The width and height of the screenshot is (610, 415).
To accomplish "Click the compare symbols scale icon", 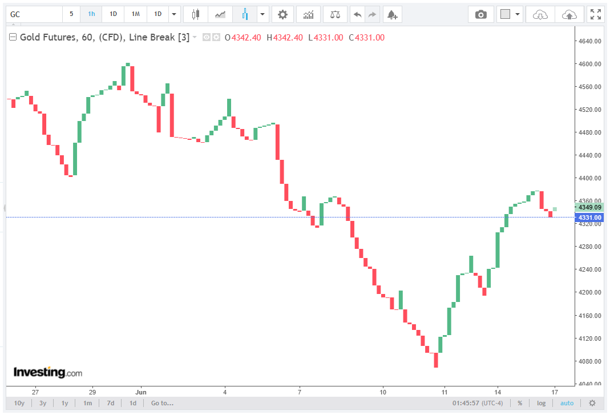I will (x=335, y=15).
